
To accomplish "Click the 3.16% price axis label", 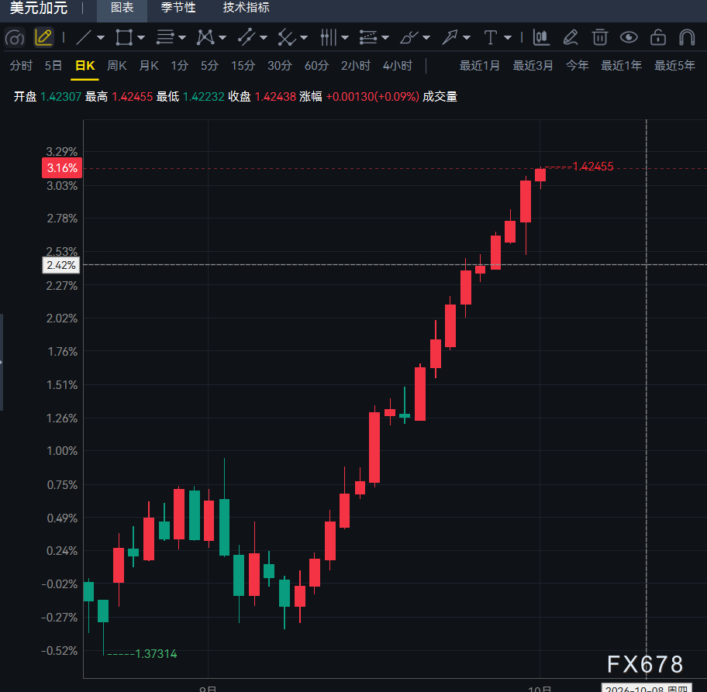I will pyautogui.click(x=62, y=168).
